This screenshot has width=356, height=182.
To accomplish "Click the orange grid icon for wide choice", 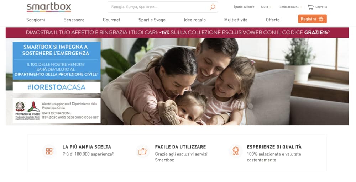I will point(49,151).
